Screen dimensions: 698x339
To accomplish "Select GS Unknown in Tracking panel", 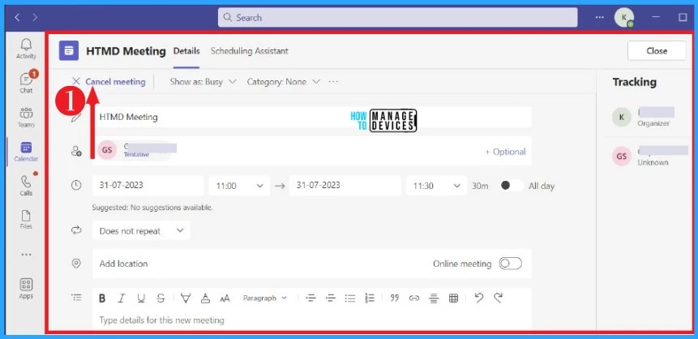I will [x=650, y=156].
